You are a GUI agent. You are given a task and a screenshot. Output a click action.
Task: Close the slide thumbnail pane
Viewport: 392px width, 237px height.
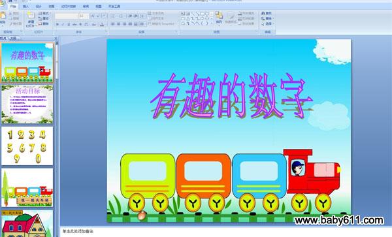[56, 39]
